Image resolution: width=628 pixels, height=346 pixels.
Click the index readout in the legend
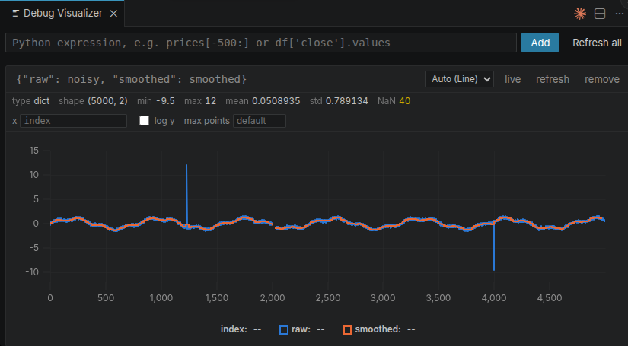pos(241,329)
